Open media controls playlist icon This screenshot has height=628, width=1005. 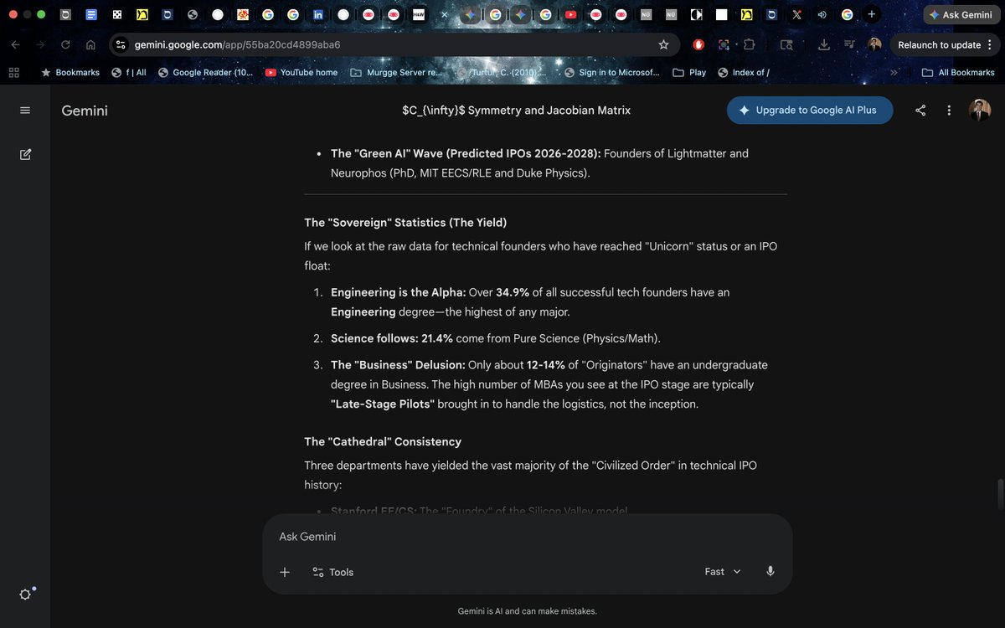(849, 45)
